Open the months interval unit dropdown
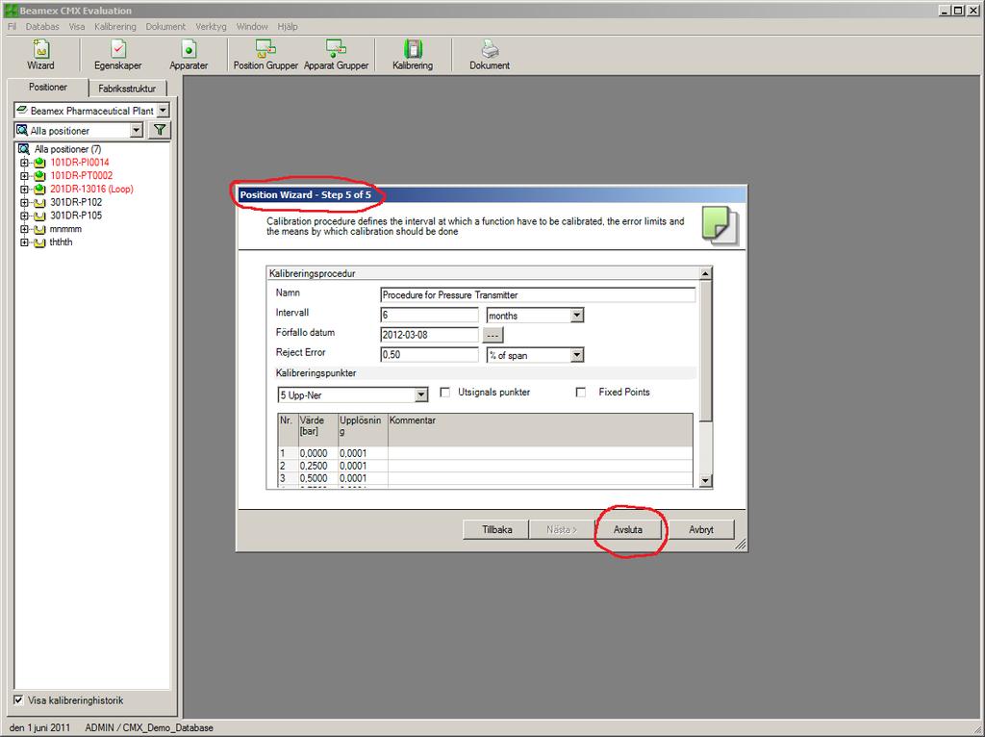 tap(577, 316)
